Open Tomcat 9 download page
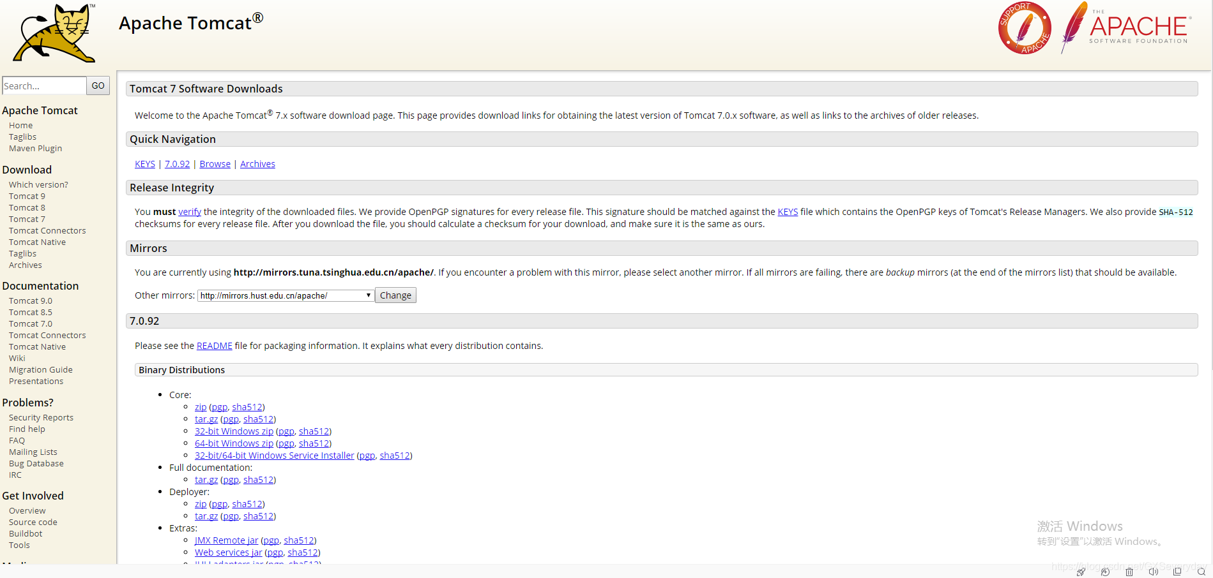 point(27,196)
